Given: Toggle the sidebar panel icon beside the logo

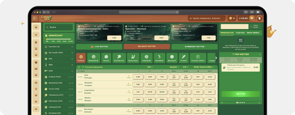Looking at the screenshot, I should click(35, 18).
